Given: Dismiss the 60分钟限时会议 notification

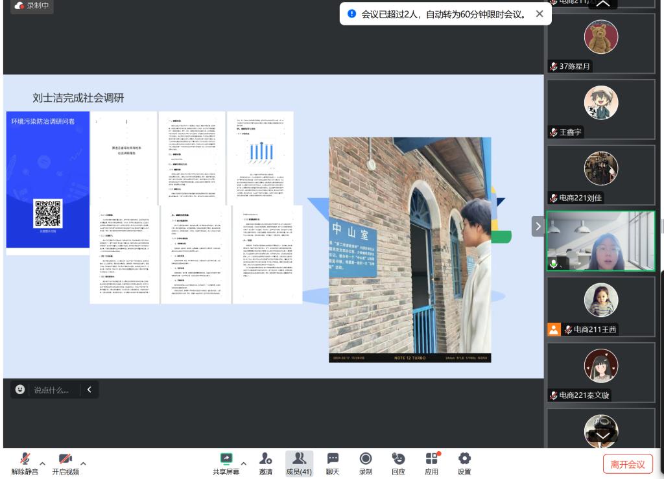Looking at the screenshot, I should tap(539, 14).
